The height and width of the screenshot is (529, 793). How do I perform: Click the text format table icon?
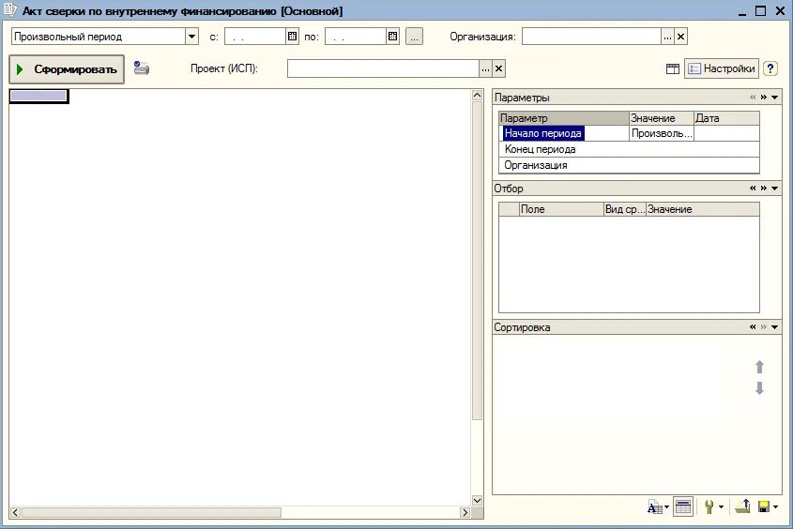(654, 506)
